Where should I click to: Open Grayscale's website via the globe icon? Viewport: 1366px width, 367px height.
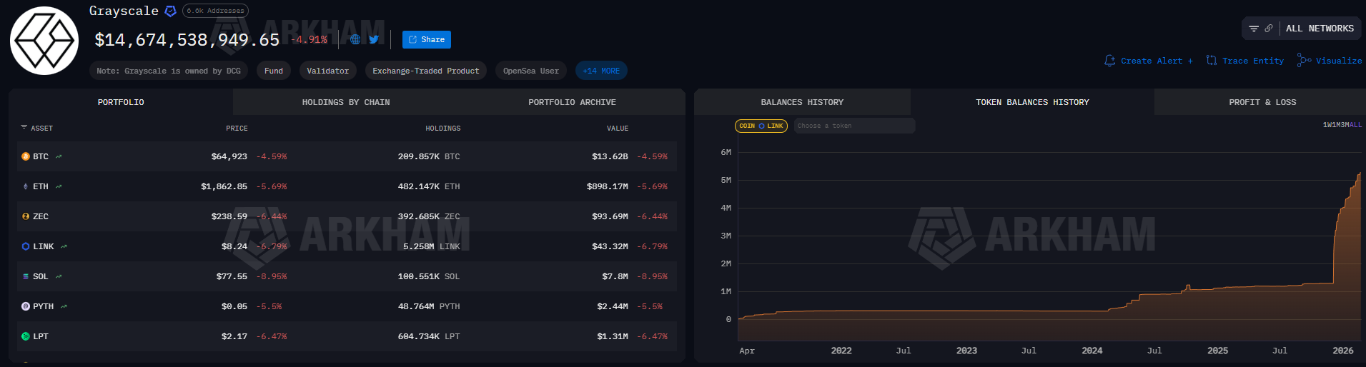point(355,39)
